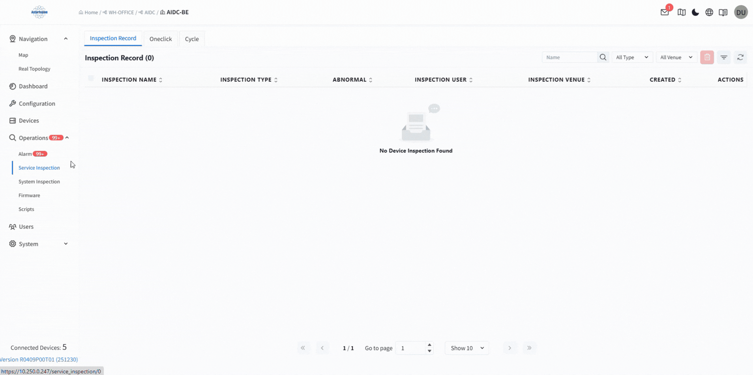Viewport: 753px width, 375px height.
Task: Tick the select-all checkbox in table header
Action: pos(91,79)
